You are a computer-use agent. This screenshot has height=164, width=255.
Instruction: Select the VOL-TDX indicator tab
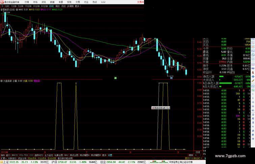point(24,155)
